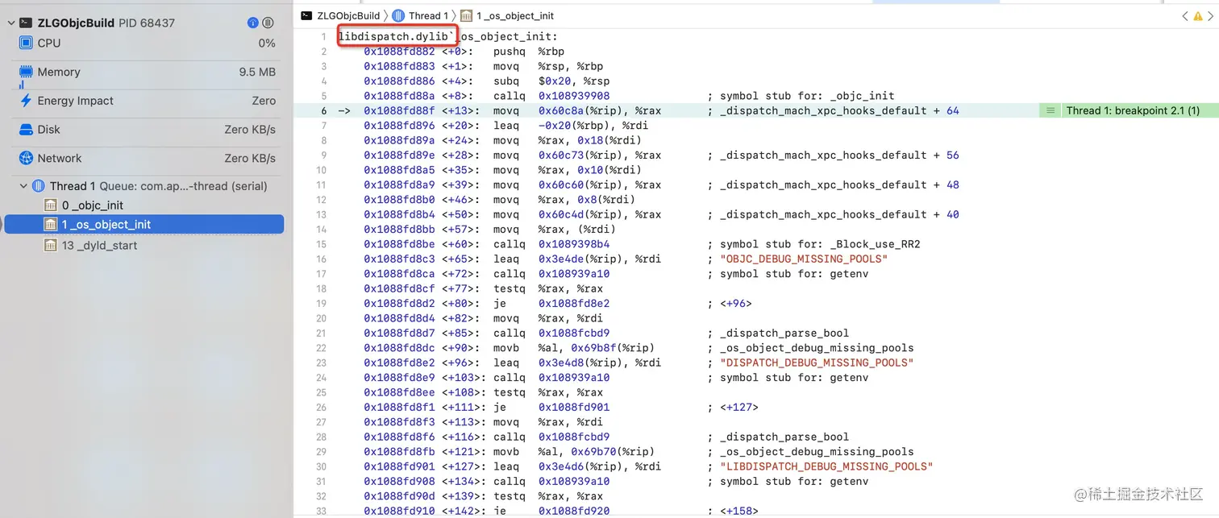
Task: Go to previous issue with left chevron
Action: [x=1185, y=16]
